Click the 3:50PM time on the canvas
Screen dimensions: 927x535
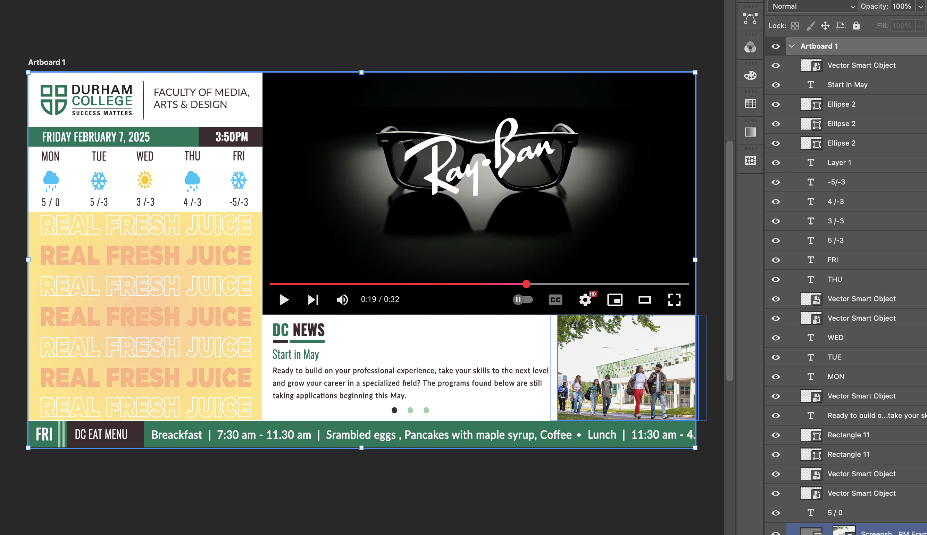tap(232, 137)
